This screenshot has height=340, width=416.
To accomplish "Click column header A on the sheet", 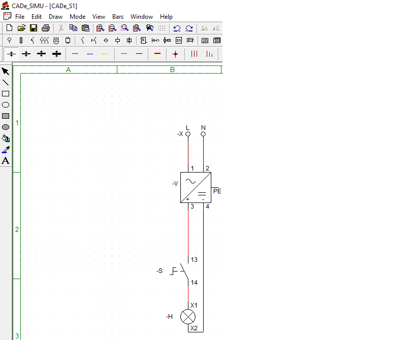I will (x=68, y=70).
